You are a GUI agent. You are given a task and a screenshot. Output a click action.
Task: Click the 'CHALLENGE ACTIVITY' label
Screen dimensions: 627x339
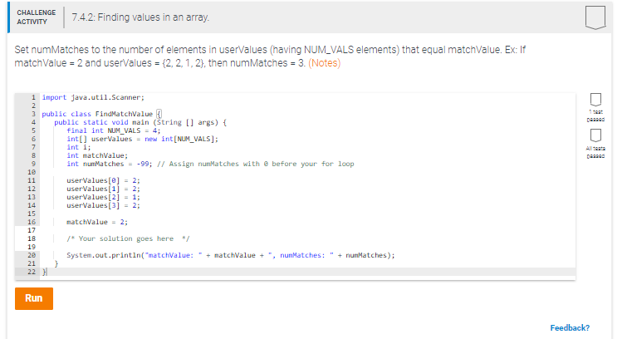37,17
